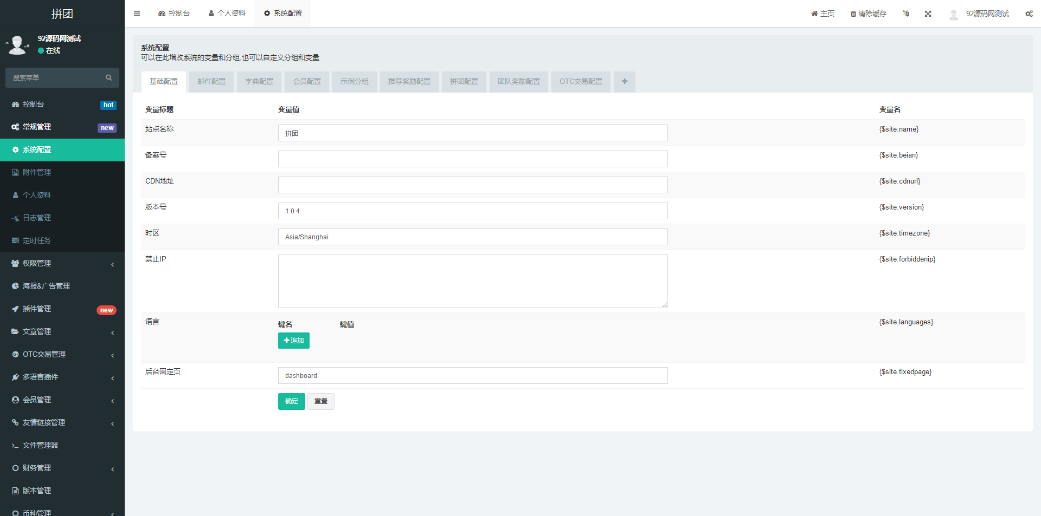Open the 个人资料 tab in top navigation
Viewport: 1041px width, 516px height.
coord(227,14)
